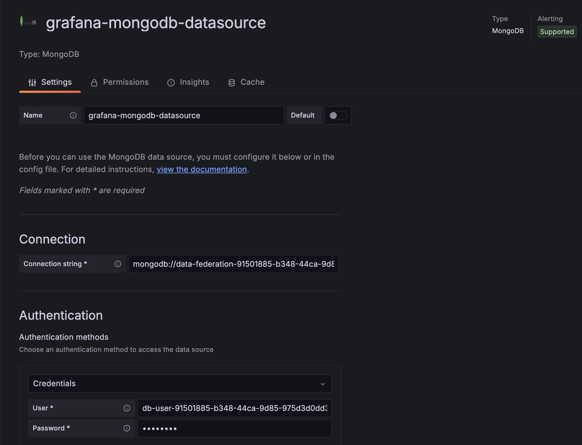Switch to the Cache tab

[x=246, y=82]
